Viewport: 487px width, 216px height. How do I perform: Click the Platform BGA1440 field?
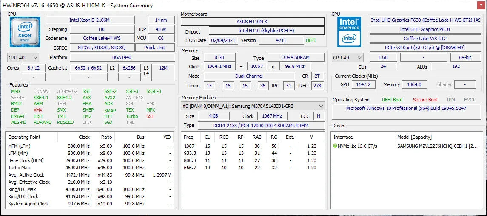pos(122,57)
